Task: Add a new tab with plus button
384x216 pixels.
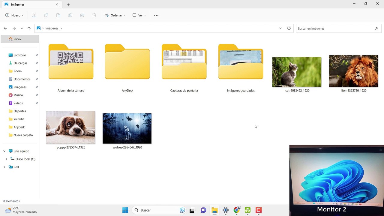Action: 68,4
